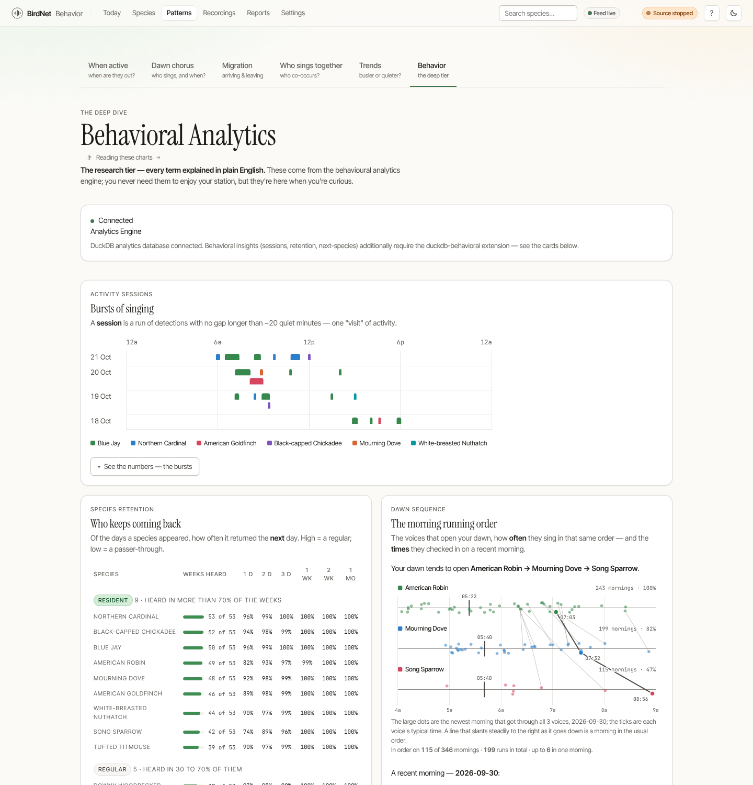Select the Black-capped Chickadee retention row

pyautogui.click(x=226, y=632)
